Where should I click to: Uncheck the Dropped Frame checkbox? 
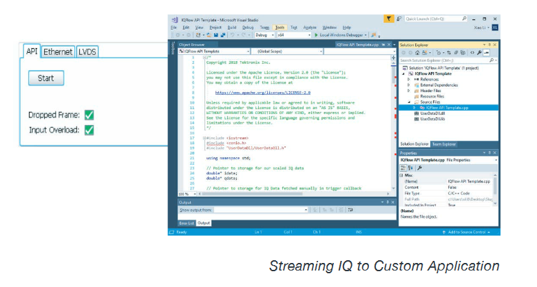(x=88, y=115)
